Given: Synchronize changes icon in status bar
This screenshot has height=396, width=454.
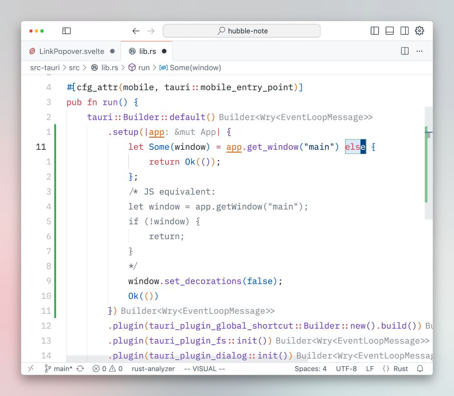Looking at the screenshot, I should tap(80, 368).
